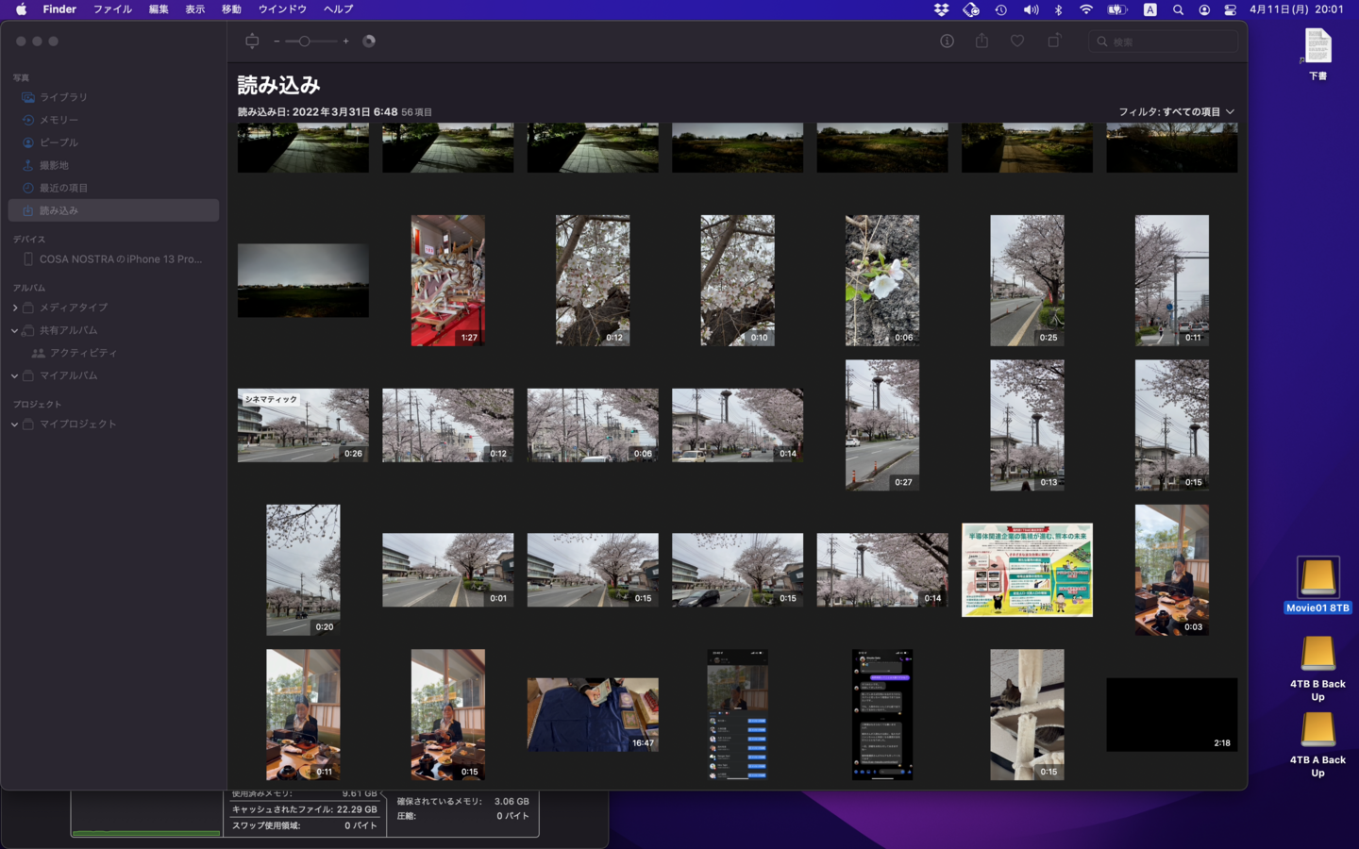The height and width of the screenshot is (849, 1359).
Task: Open the ウインドウ menu
Action: pyautogui.click(x=282, y=9)
